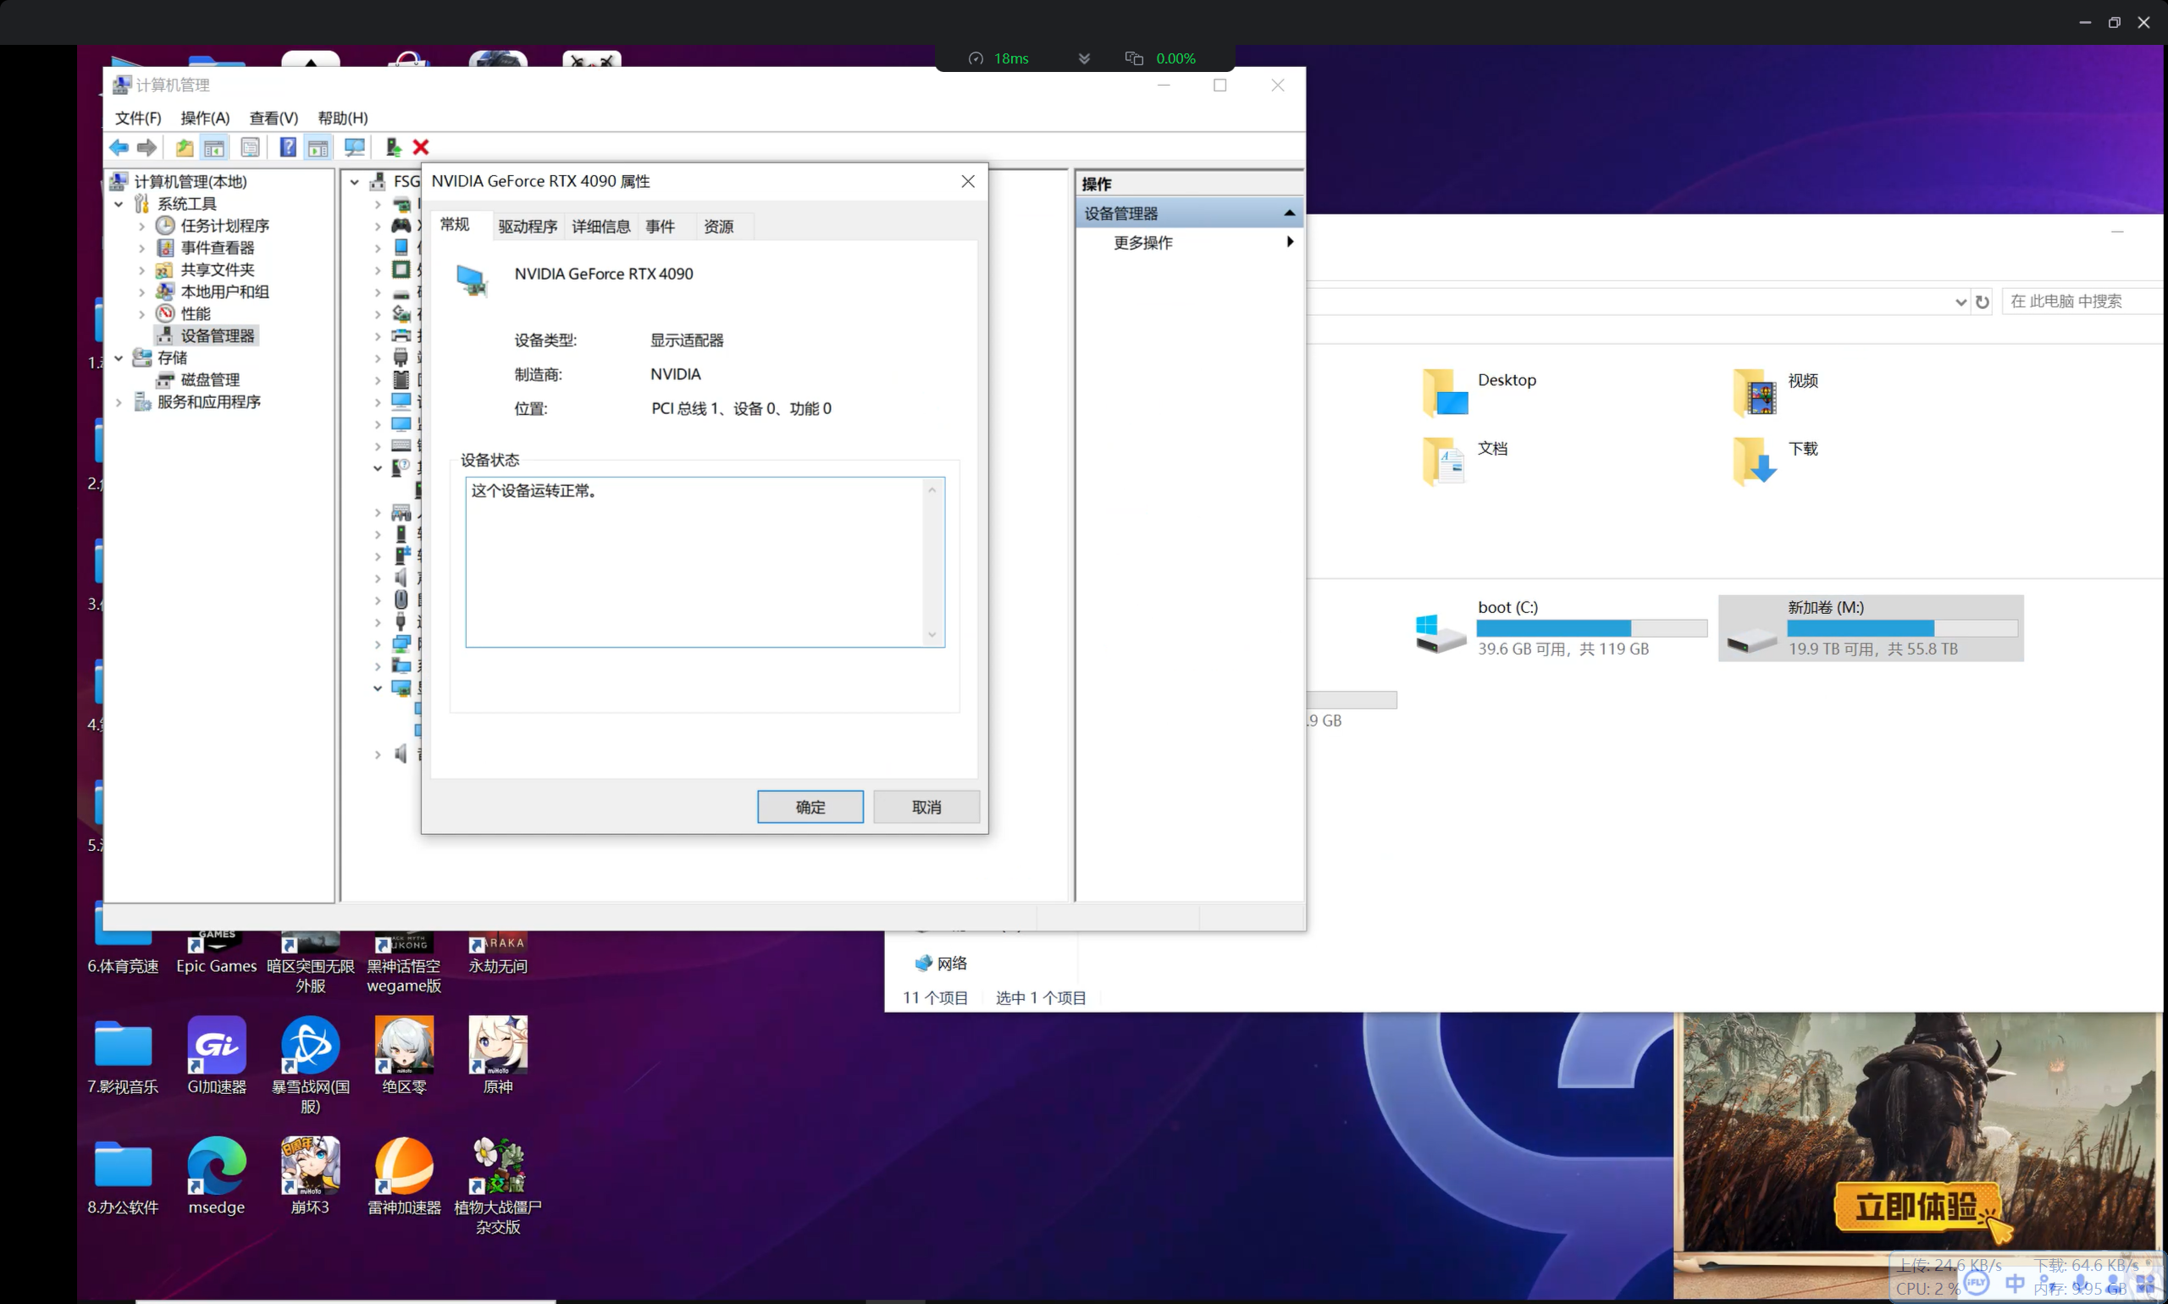The height and width of the screenshot is (1304, 2168).
Task: Open the Explorer address bar dropdown arrow
Action: (x=1960, y=301)
